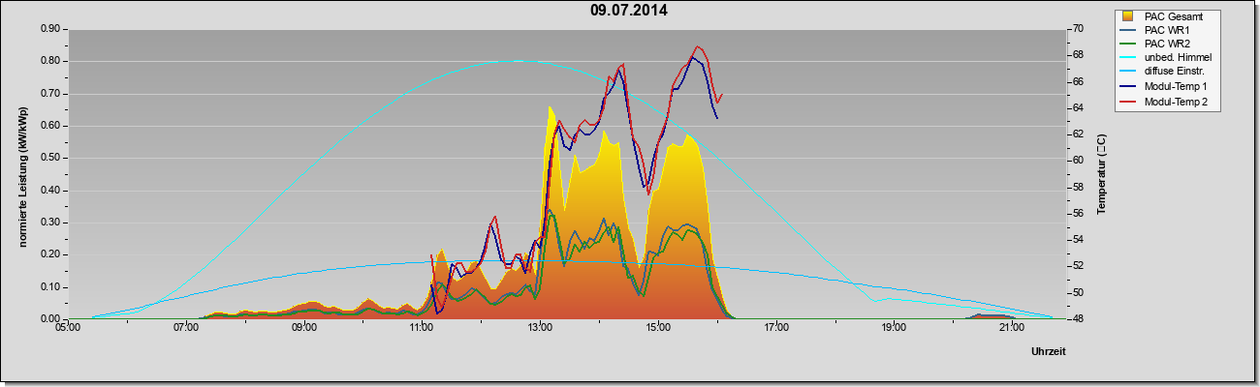Click the 60 temperature axis value
Screen dimensions: 1260x387
coord(1077,161)
